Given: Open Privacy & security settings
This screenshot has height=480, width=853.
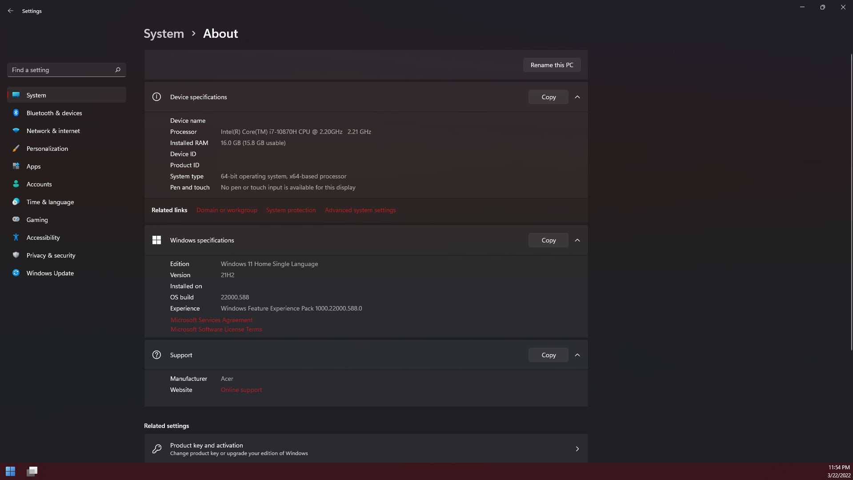Looking at the screenshot, I should (x=51, y=255).
